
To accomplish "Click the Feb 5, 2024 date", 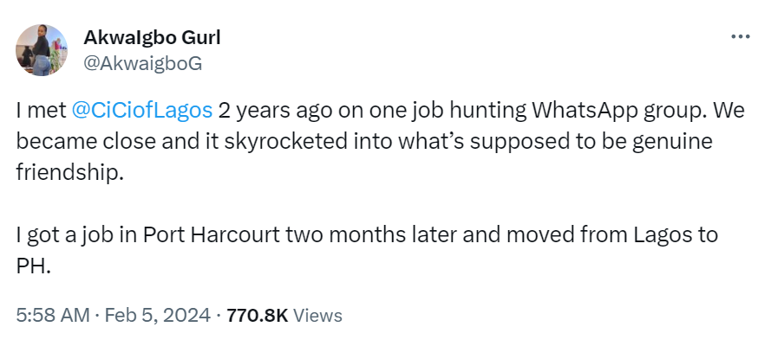I will pos(158,316).
